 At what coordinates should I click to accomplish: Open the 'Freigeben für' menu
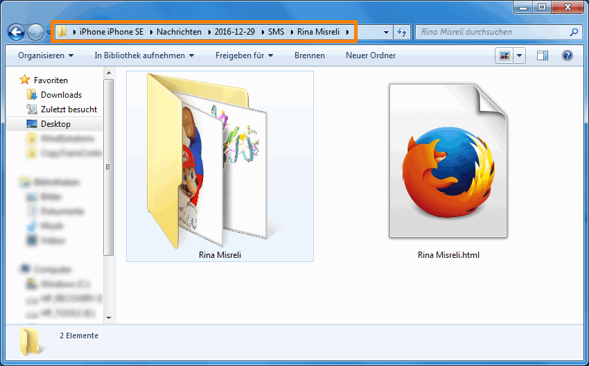[x=244, y=55]
